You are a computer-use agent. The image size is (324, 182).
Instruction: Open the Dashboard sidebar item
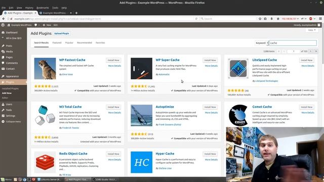(x=12, y=32)
